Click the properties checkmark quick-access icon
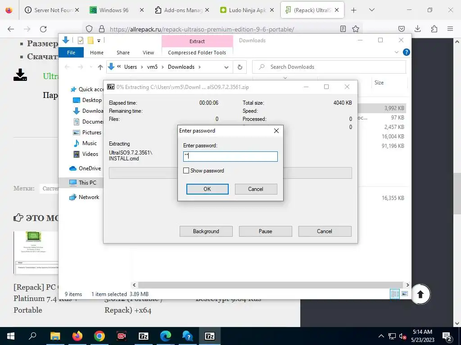Image resolution: width=461 pixels, height=345 pixels. pyautogui.click(x=80, y=40)
